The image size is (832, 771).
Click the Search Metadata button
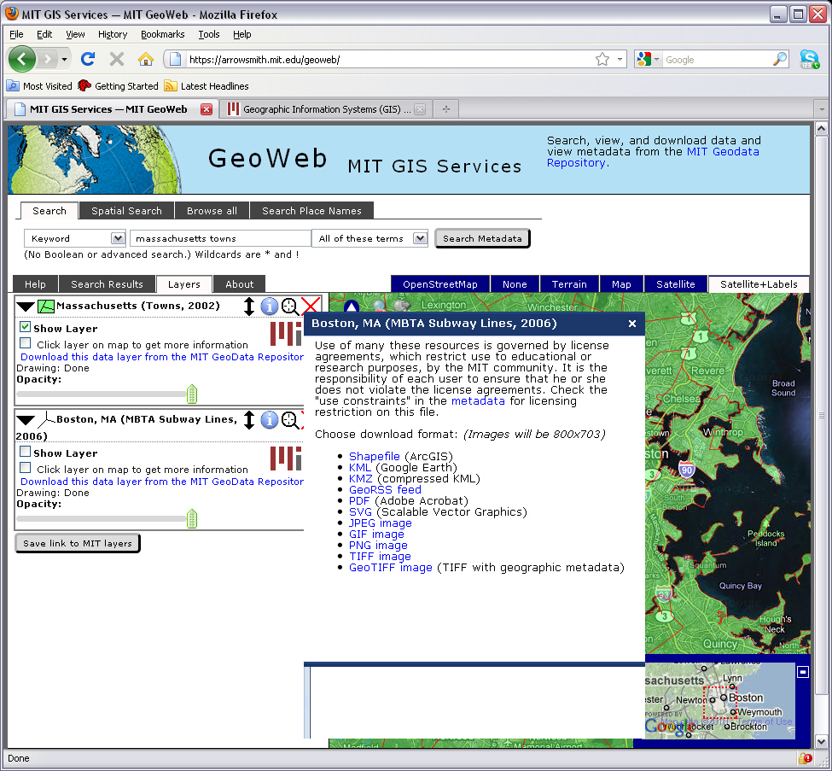pyautogui.click(x=482, y=238)
